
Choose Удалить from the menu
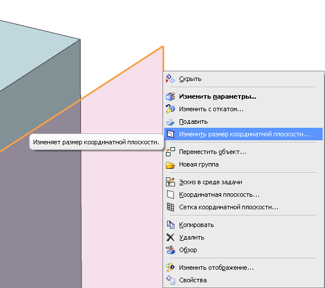point(243,237)
